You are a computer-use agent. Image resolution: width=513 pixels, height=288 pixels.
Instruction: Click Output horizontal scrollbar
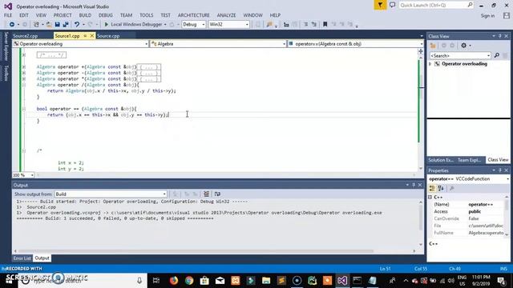pos(196,251)
